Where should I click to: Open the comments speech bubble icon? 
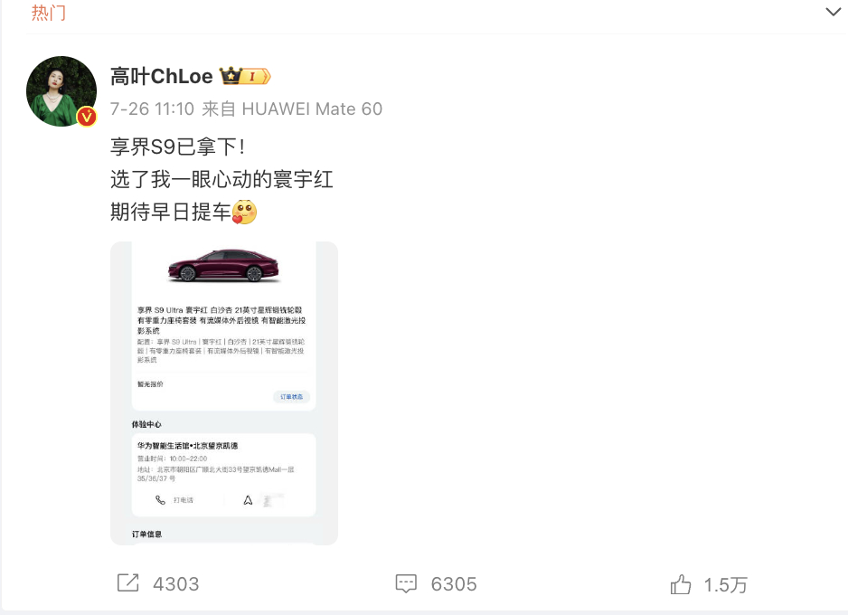406,583
